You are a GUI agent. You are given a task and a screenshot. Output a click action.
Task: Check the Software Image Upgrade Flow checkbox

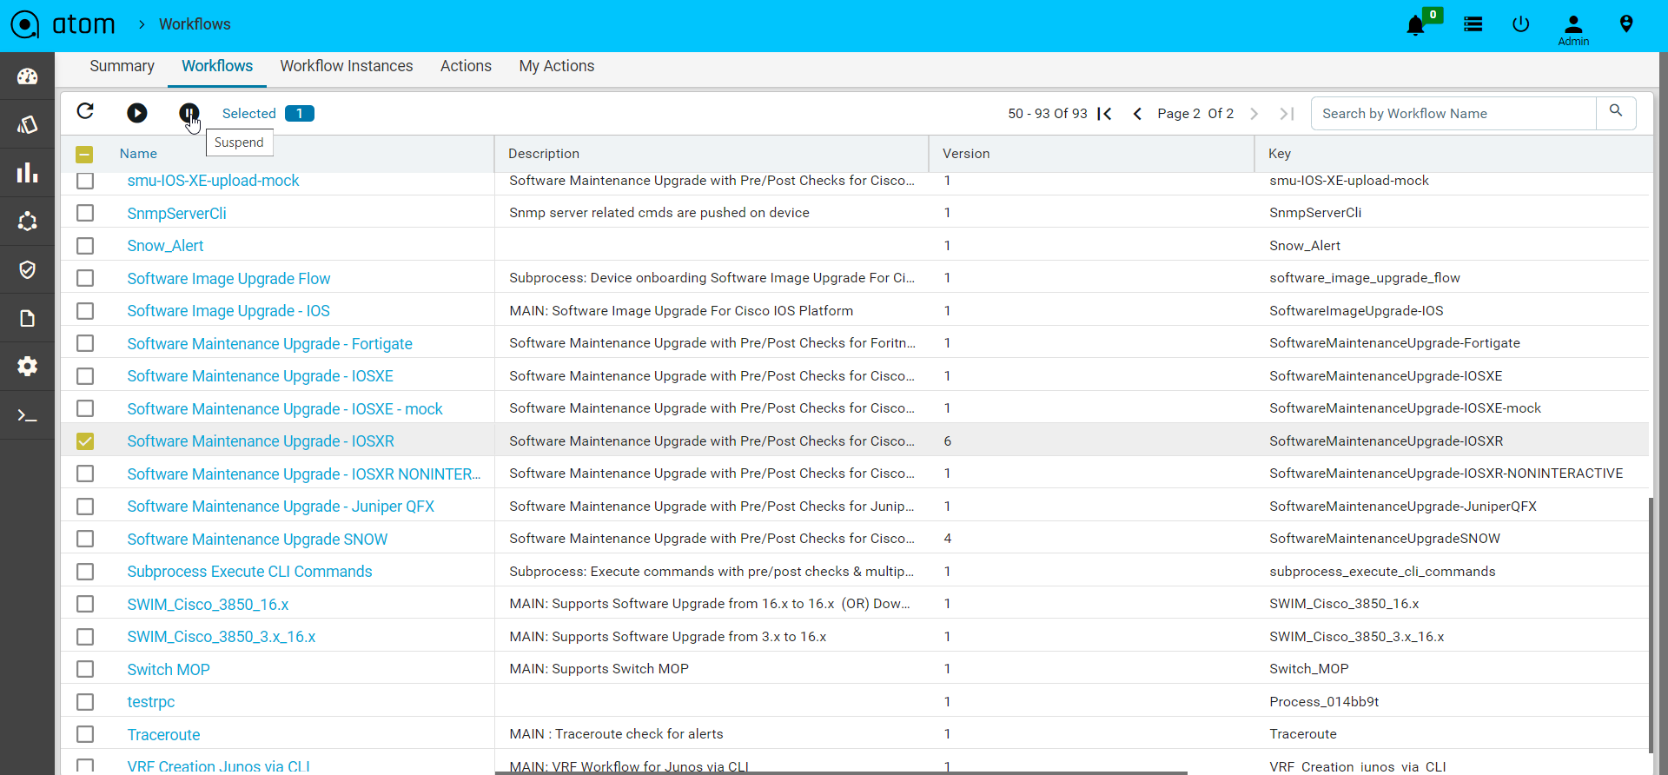85,278
